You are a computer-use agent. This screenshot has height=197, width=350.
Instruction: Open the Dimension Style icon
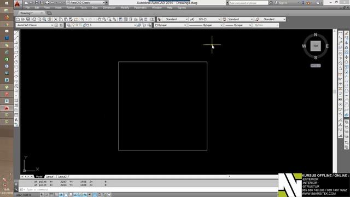pos(192,20)
